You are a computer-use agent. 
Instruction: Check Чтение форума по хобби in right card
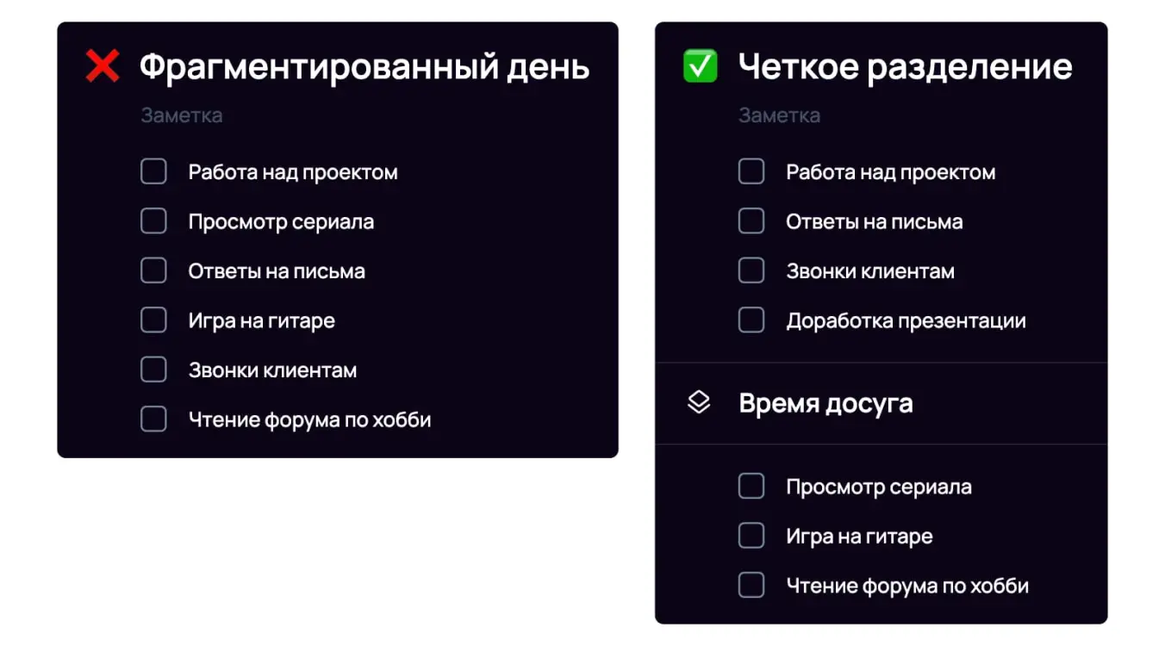751,585
